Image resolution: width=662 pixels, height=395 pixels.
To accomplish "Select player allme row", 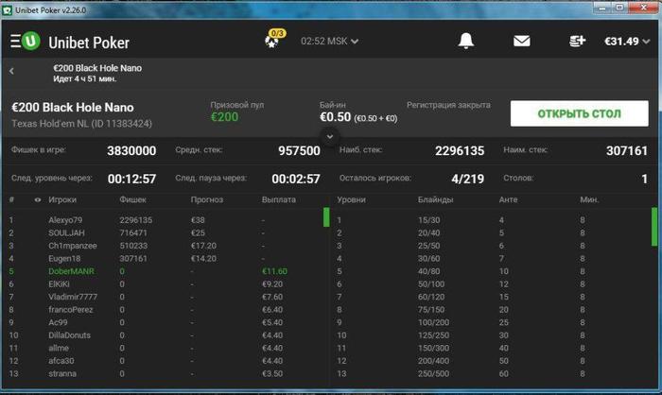I will tap(165, 348).
